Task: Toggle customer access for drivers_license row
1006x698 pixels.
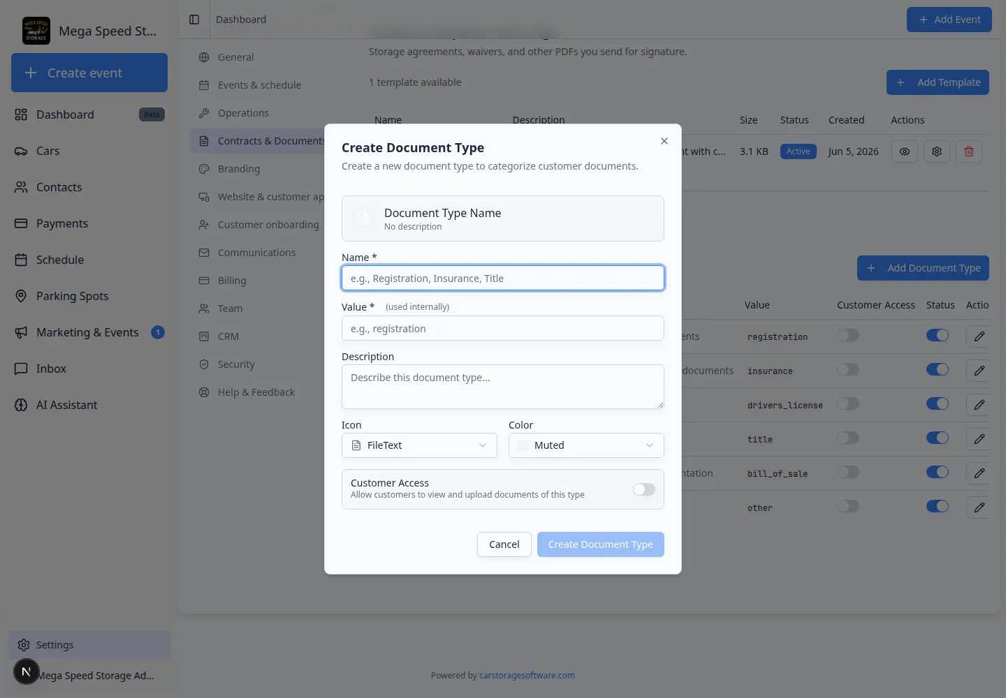Action: pos(848,404)
